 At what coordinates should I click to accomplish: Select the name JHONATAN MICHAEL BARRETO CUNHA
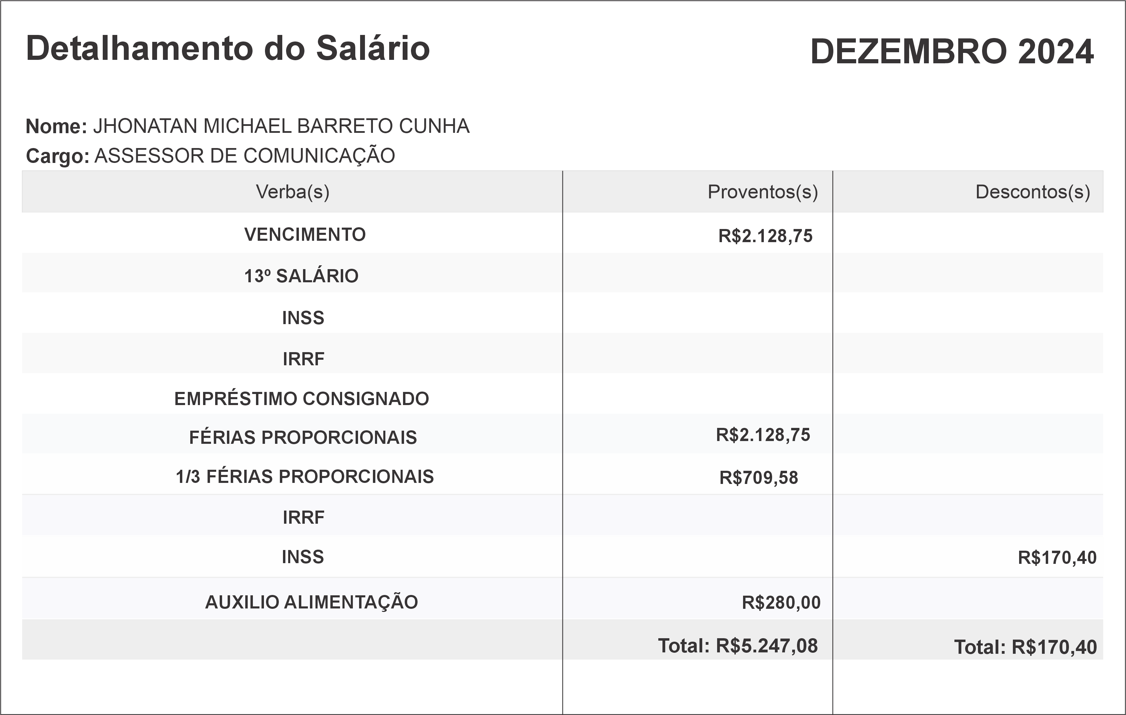click(x=281, y=126)
